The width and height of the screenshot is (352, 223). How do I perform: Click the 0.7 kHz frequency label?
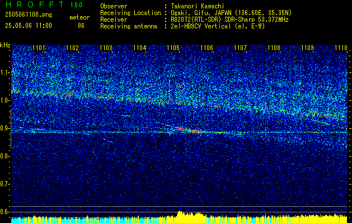[4, 184]
